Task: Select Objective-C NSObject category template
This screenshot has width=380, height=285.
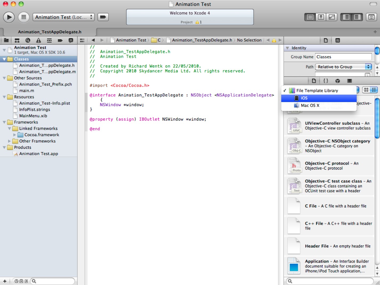Action: [329, 146]
